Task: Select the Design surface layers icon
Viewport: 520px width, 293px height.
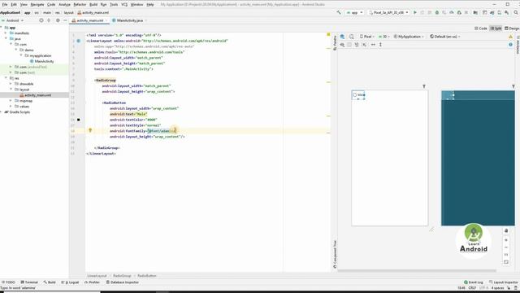Action: pyautogui.click(x=343, y=37)
